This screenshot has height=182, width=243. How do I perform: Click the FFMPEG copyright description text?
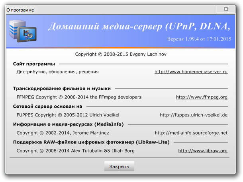pyautogui.click(x=79, y=97)
